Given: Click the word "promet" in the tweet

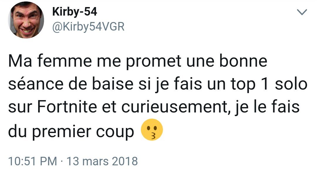Looking at the screenshot, I should click(x=153, y=61).
